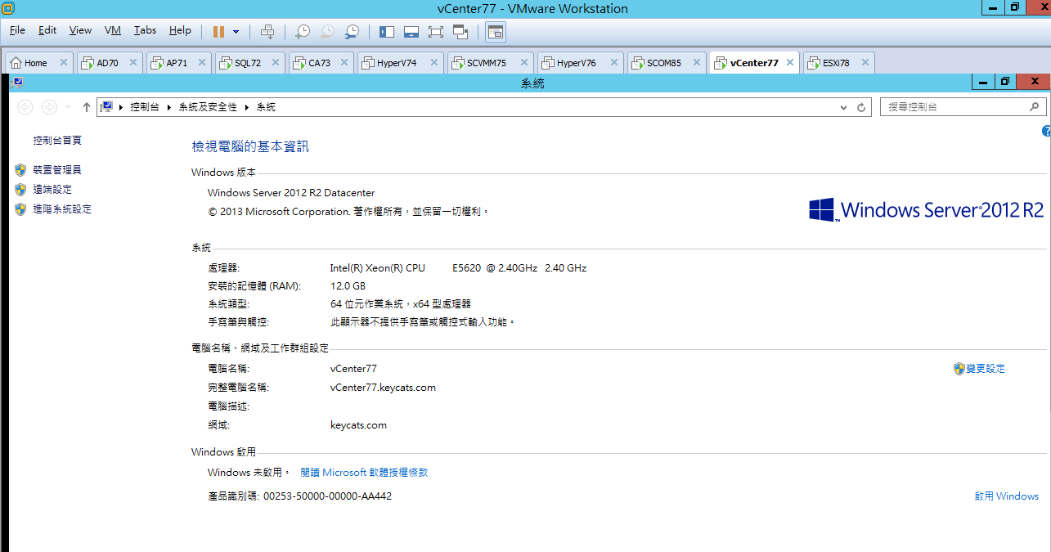Close the AD70 tab

tap(133, 62)
